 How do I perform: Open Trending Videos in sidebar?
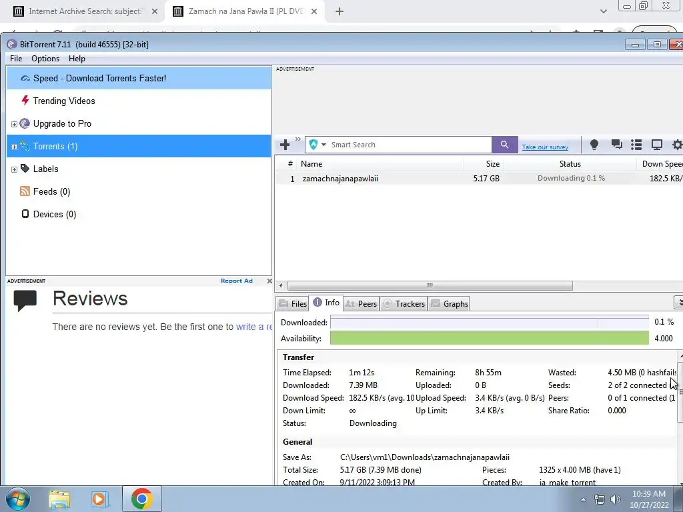[x=64, y=101]
